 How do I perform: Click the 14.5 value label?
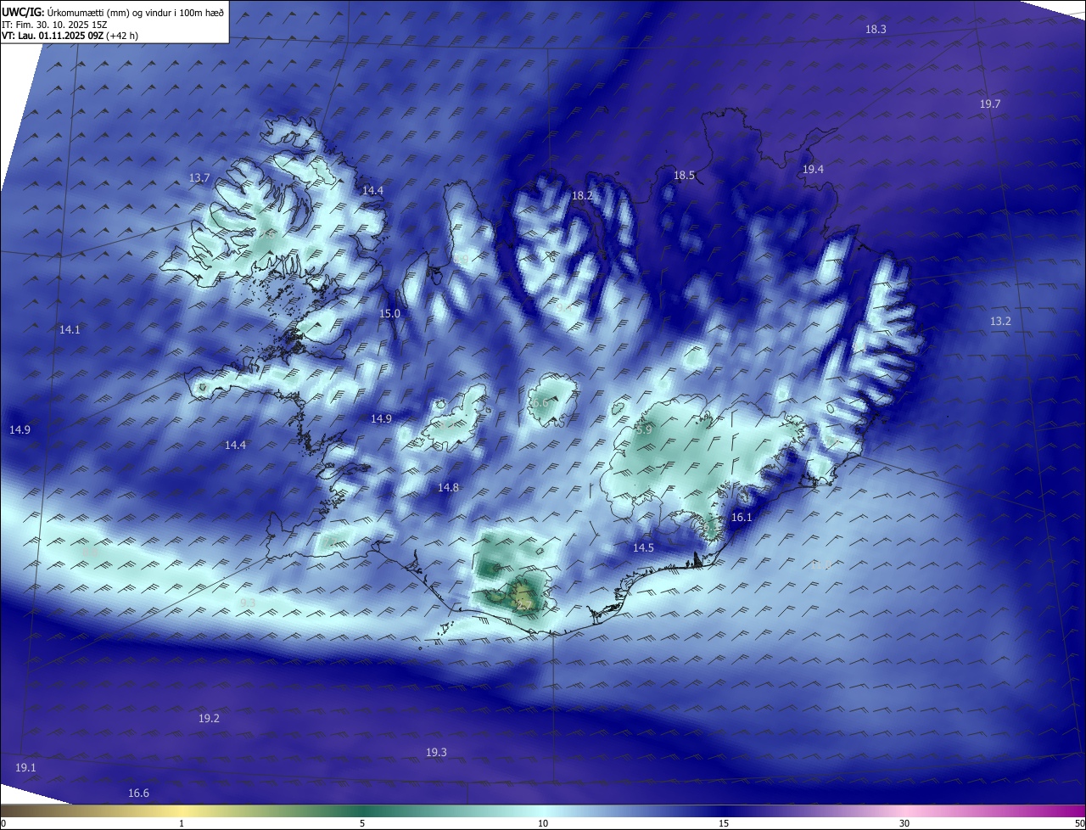643,548
